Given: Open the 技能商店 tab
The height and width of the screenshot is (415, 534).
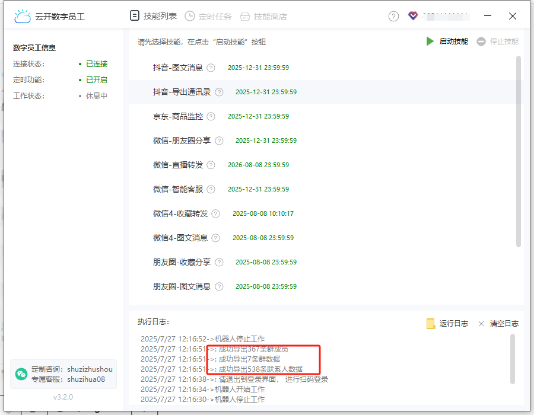Looking at the screenshot, I should [x=263, y=17].
